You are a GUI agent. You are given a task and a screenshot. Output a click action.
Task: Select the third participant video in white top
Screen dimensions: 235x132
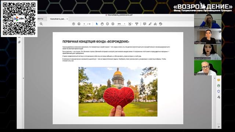point(208,52)
